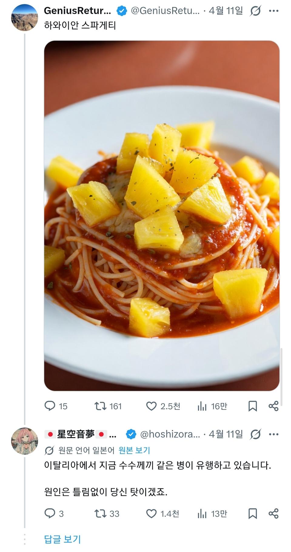Open more options for 星空音夢 reply
Viewport: 291px width, 552px height.
[x=273, y=434]
